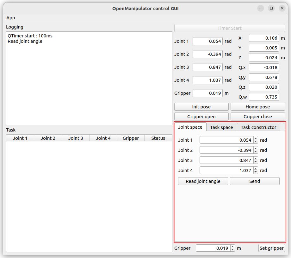Increase Joint 1 spinbox value with up arrow
Screen dimensions: 291x258
point(256,139)
